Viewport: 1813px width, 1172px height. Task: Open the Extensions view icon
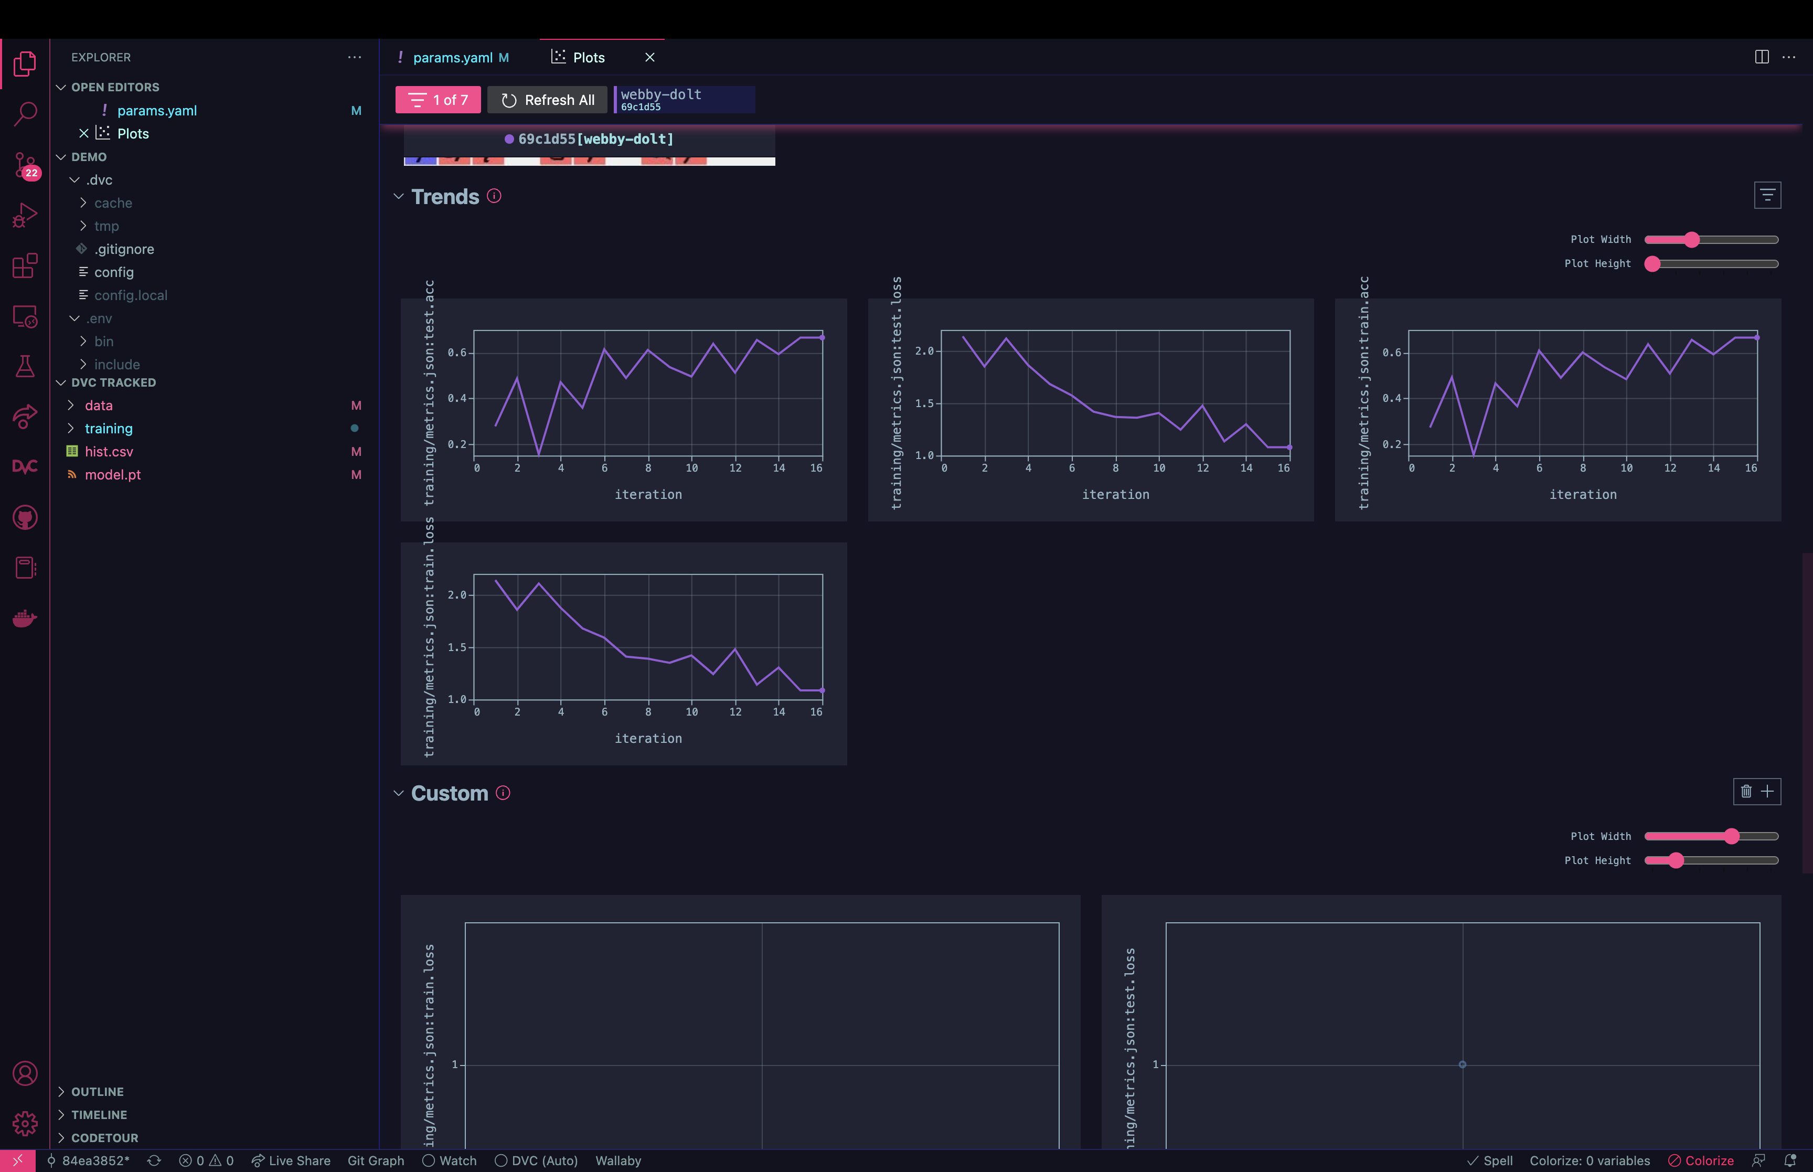pyautogui.click(x=25, y=265)
